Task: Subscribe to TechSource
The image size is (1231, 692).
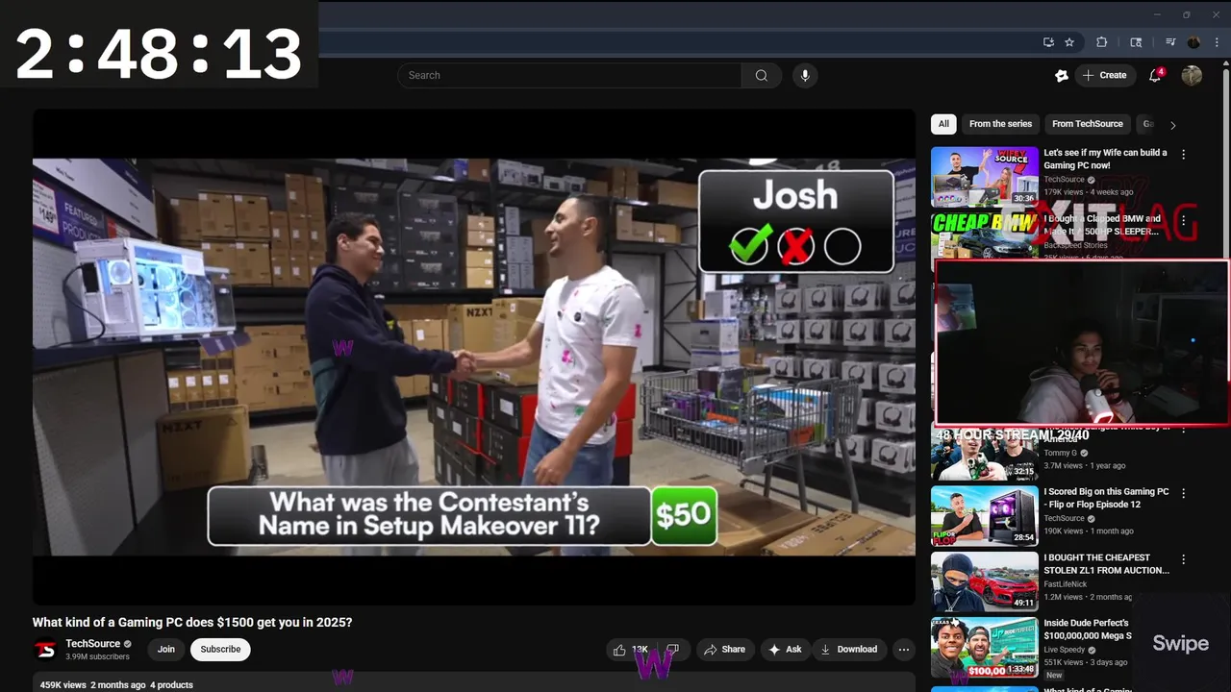Action: pyautogui.click(x=220, y=650)
